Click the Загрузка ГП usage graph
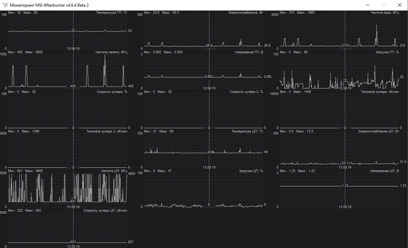 pos(339,70)
